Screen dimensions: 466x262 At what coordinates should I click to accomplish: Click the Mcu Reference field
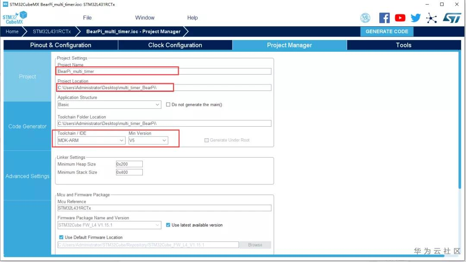pyautogui.click(x=164, y=208)
